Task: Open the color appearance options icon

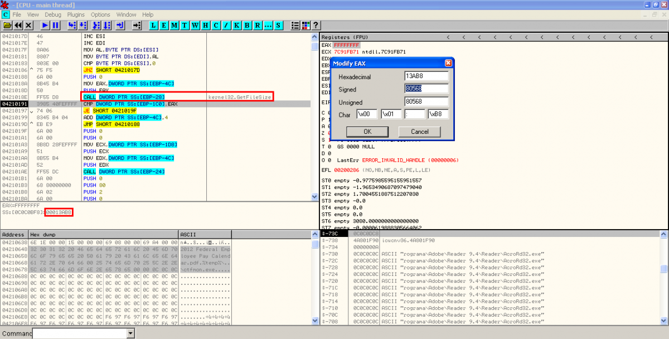Action: (306, 26)
